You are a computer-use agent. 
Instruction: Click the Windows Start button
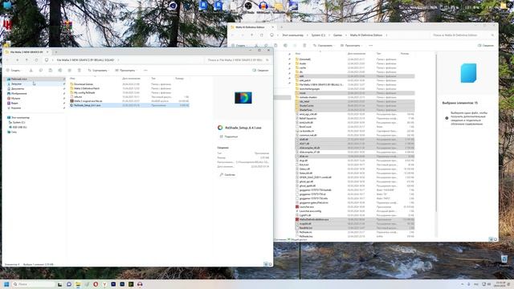6,284
